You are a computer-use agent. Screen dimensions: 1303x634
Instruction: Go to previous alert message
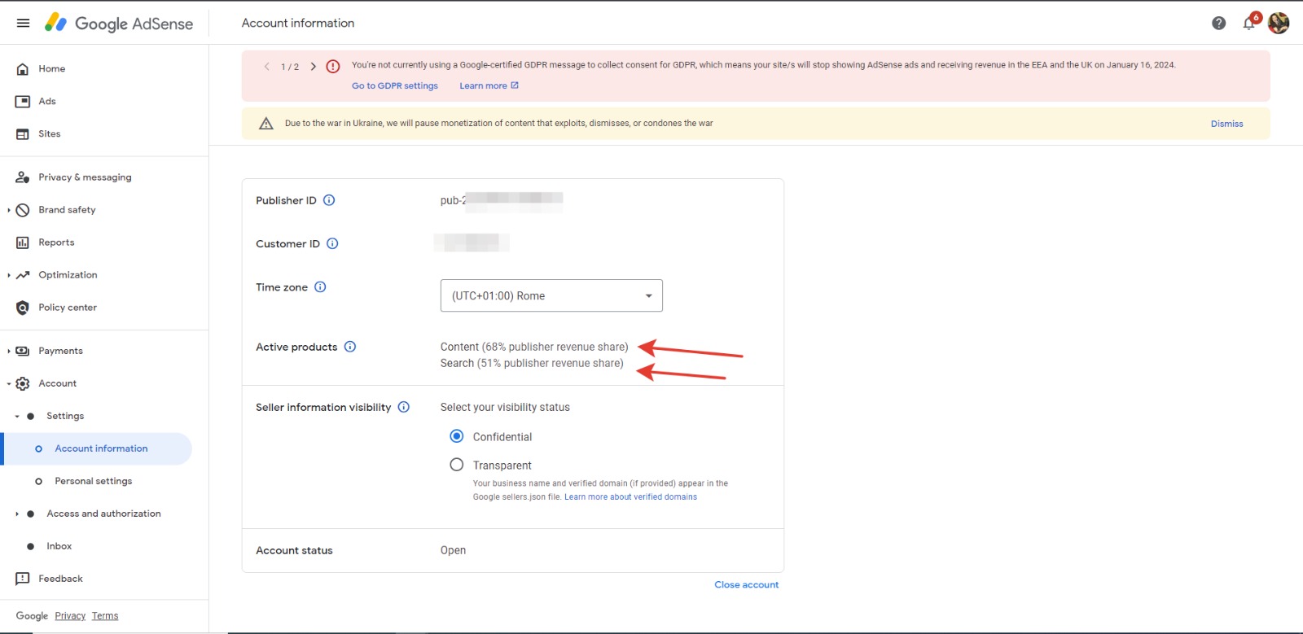click(266, 67)
